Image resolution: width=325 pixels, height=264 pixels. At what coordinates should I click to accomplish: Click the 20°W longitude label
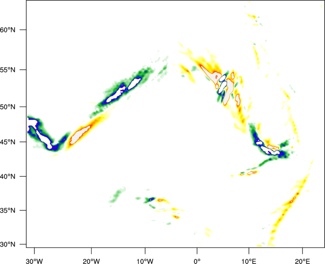tap(91, 261)
